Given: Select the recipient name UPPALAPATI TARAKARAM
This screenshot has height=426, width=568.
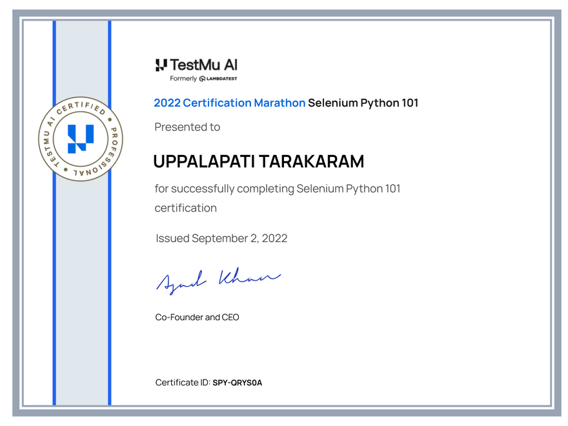Looking at the screenshot, I should coord(258,161).
